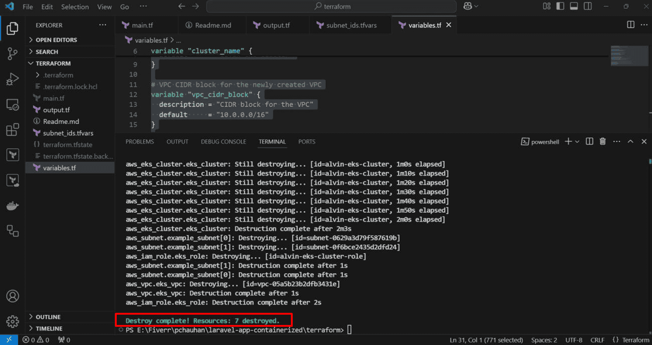The height and width of the screenshot is (345, 652).
Task: Toggle the primary side bar
Action: point(560,6)
